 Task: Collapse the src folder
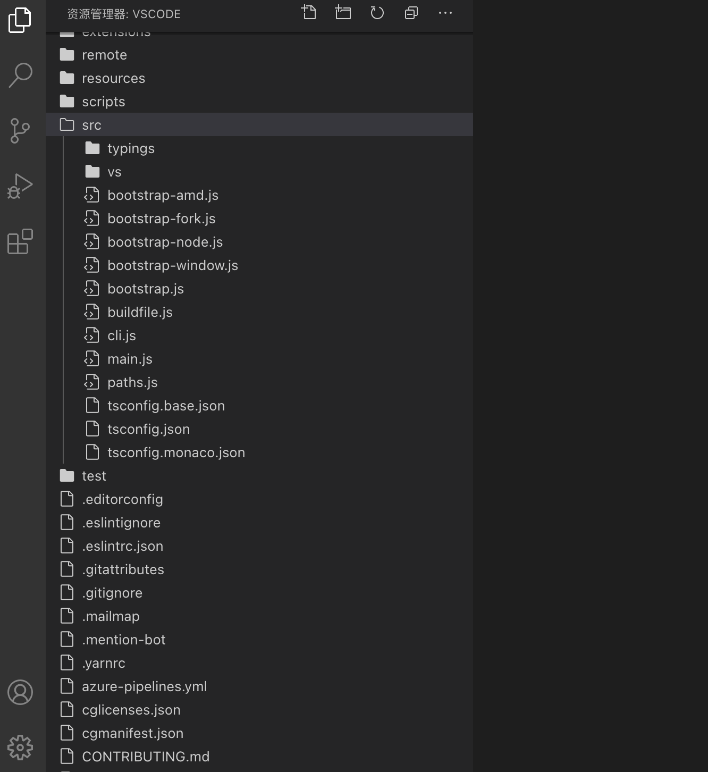(x=259, y=125)
